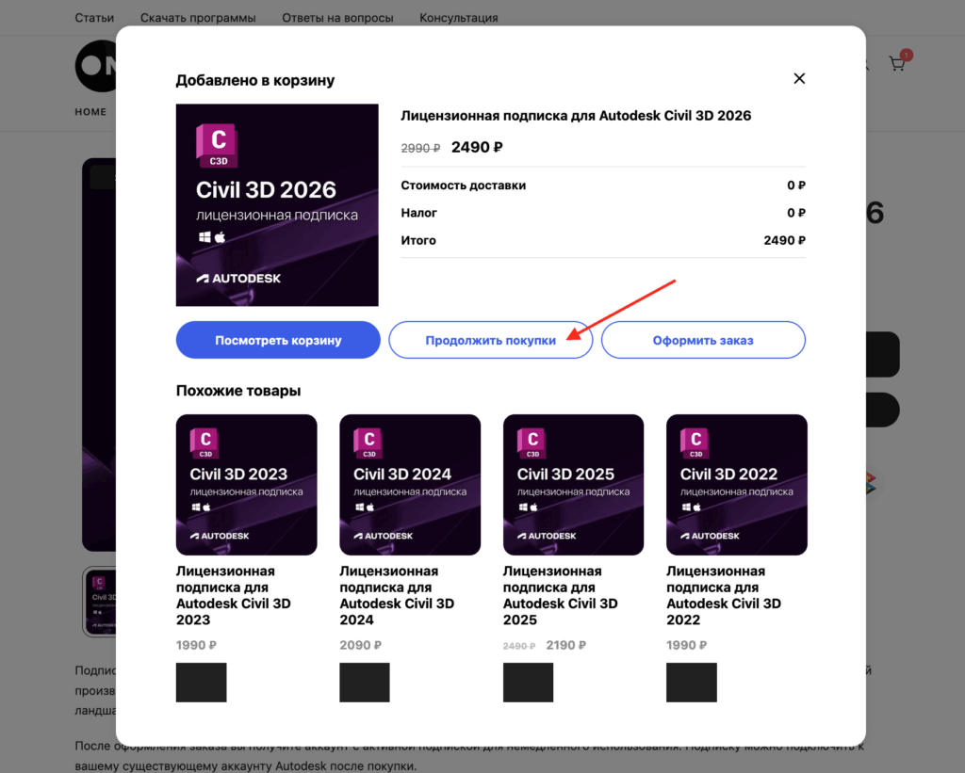Close the 'Добавлено в корзину' popup
965x773 pixels.
(x=799, y=79)
